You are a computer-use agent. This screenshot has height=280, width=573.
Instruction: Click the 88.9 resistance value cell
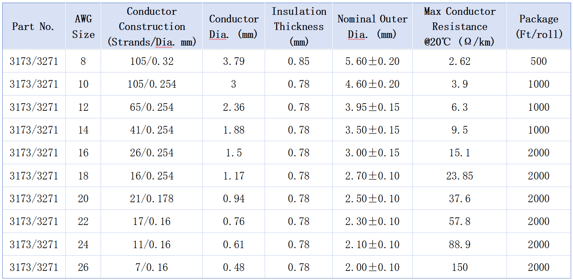(459, 244)
